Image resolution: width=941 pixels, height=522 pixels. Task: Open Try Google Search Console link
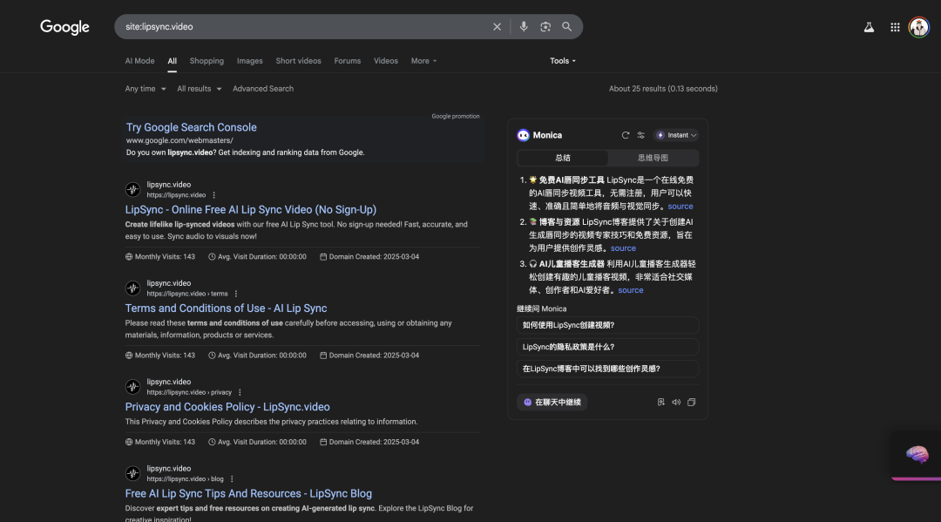click(x=191, y=127)
